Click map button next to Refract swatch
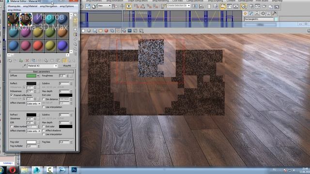The width and height of the screenshot is (310, 174). click(x=38, y=115)
